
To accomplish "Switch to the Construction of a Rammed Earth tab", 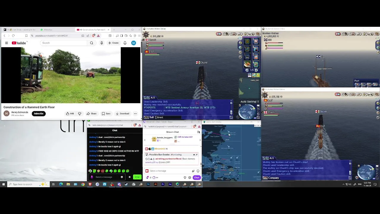I will [91, 30].
